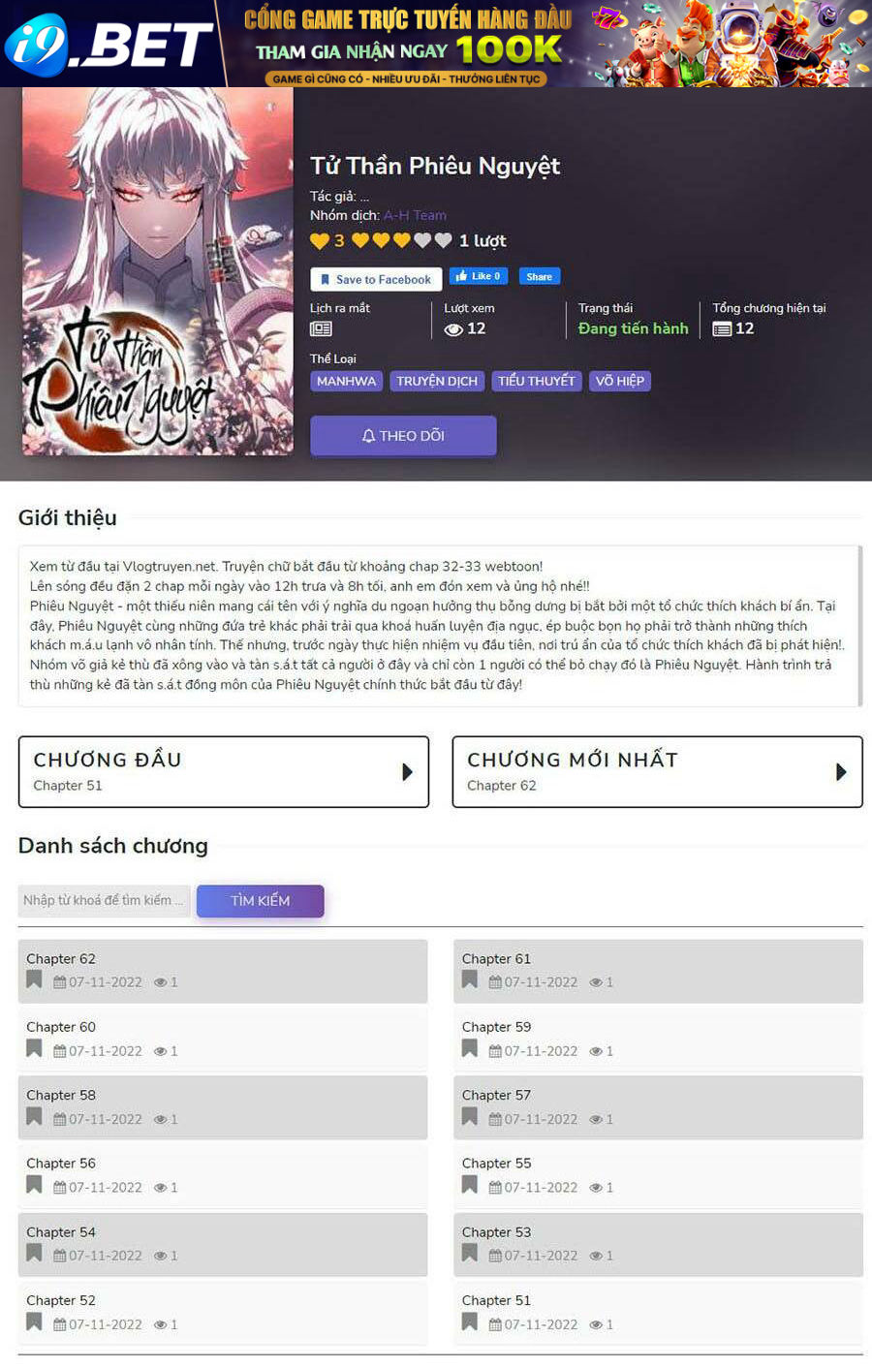Click the chapter keyword search field
This screenshot has height=1368, width=872.
(x=105, y=901)
